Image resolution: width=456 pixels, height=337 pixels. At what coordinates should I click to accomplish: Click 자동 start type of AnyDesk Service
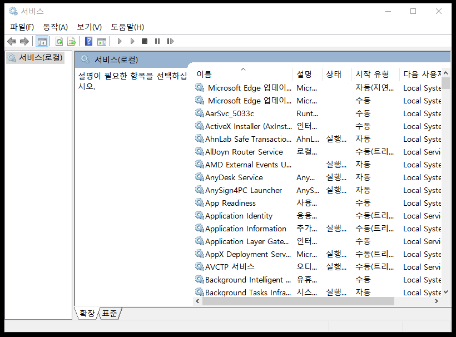[x=363, y=177]
